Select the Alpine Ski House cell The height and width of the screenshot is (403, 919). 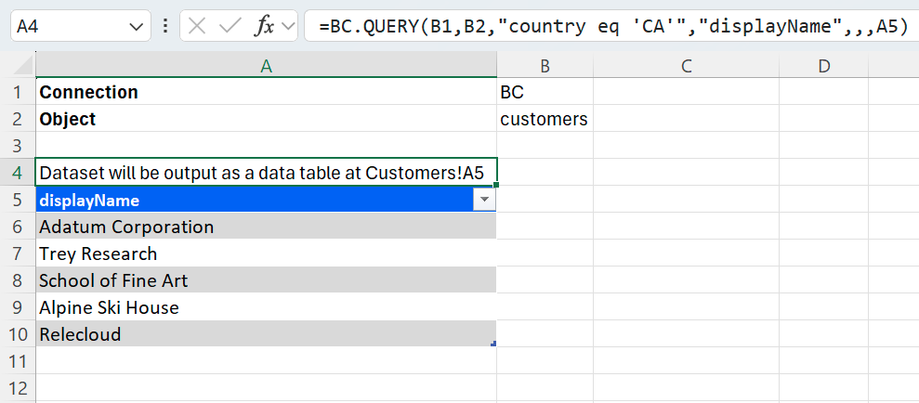[x=109, y=308]
